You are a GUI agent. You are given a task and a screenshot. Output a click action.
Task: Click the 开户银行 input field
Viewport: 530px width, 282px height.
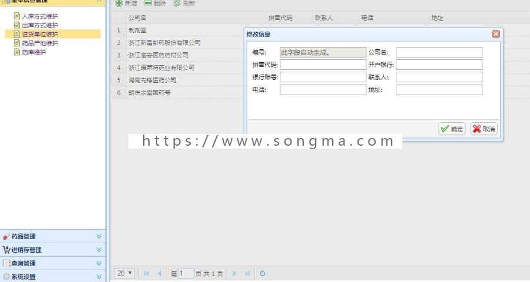439,65
